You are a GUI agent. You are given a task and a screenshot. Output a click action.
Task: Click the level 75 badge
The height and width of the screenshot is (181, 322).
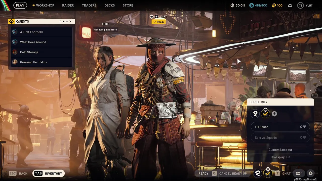(x=300, y=5)
